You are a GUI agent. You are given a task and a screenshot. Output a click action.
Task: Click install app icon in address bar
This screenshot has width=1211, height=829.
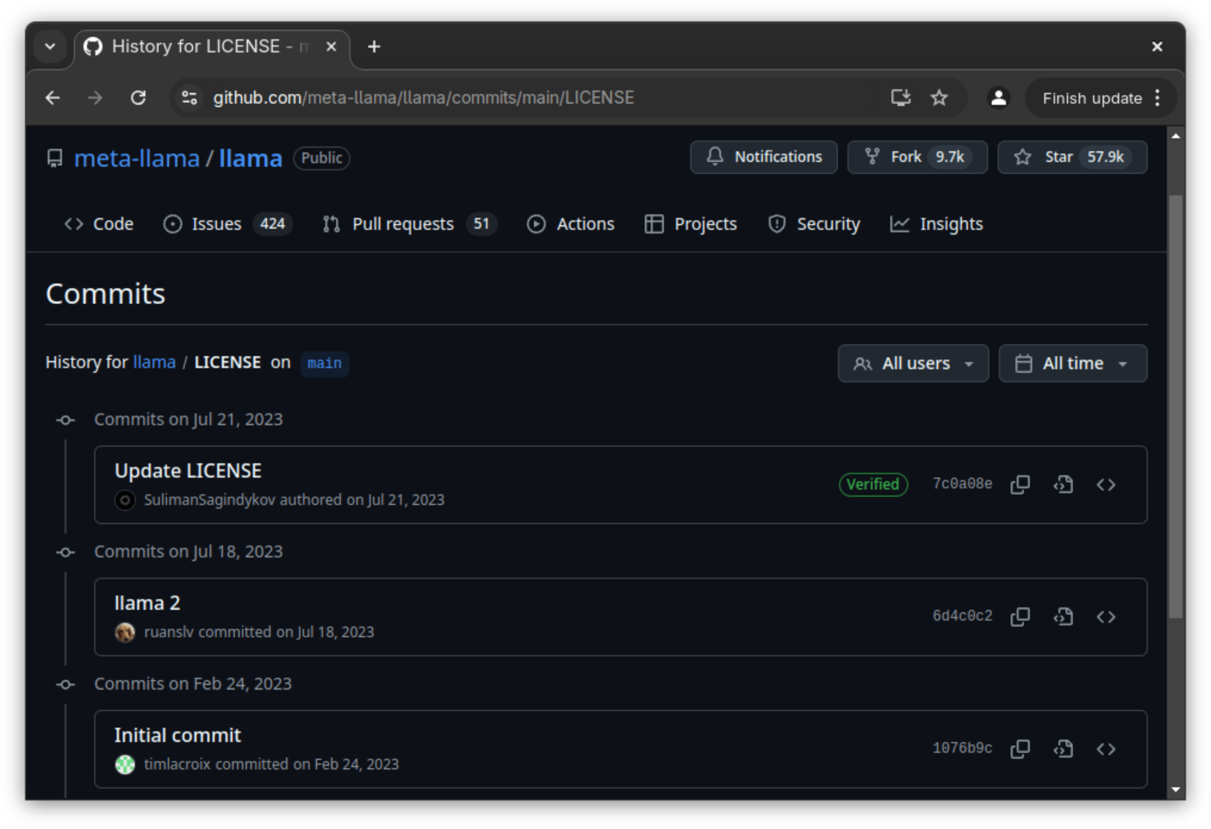901,98
